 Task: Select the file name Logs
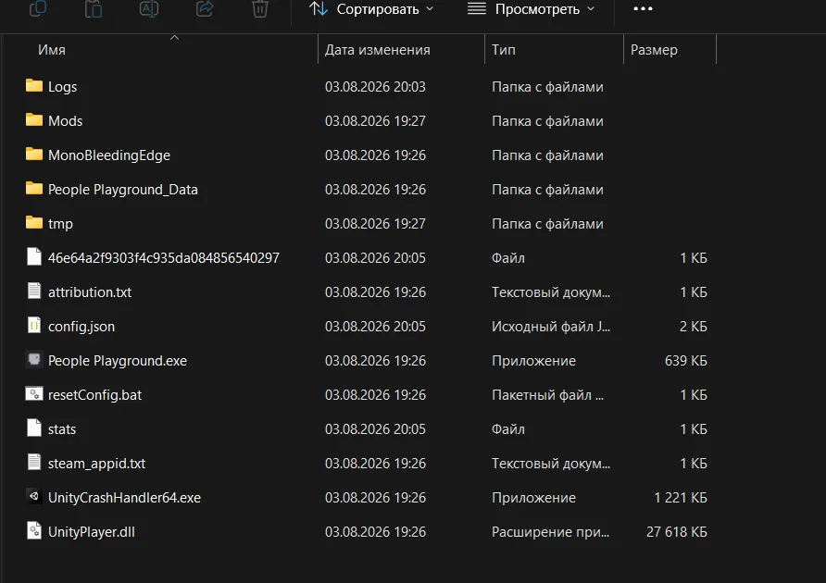pyautogui.click(x=62, y=87)
